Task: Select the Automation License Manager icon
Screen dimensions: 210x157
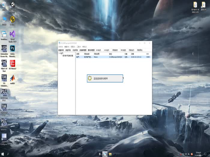Action: (x=4, y=49)
